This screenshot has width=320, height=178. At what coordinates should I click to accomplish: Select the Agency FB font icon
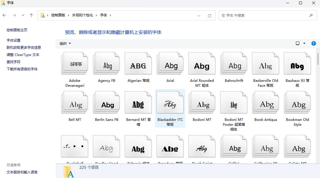[107, 63]
